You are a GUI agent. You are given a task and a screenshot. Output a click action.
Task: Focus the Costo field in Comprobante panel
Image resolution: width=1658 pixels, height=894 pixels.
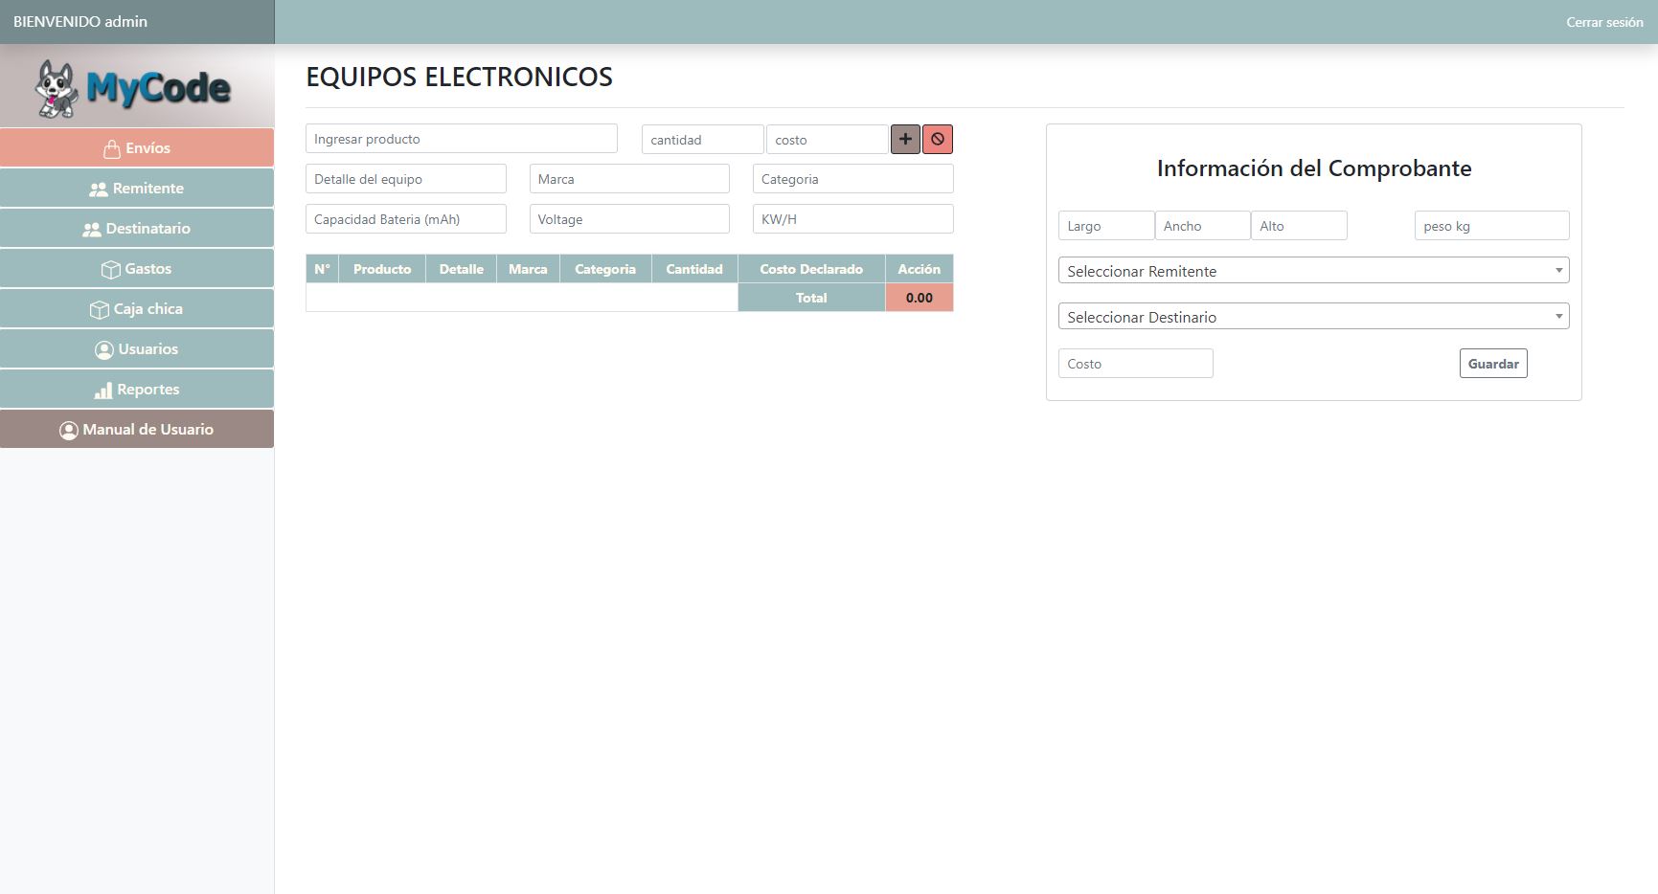tap(1135, 364)
